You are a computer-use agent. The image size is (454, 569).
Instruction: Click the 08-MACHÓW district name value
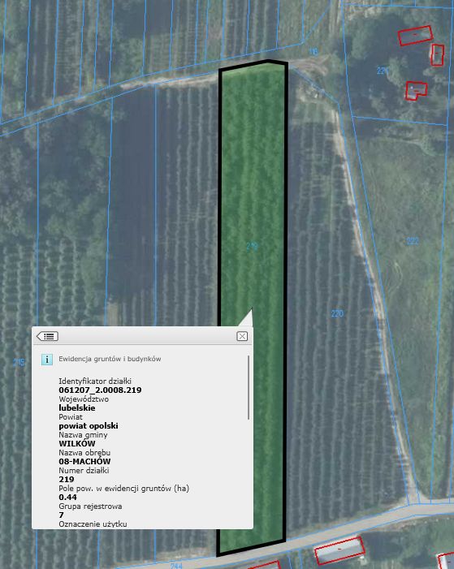pos(84,461)
